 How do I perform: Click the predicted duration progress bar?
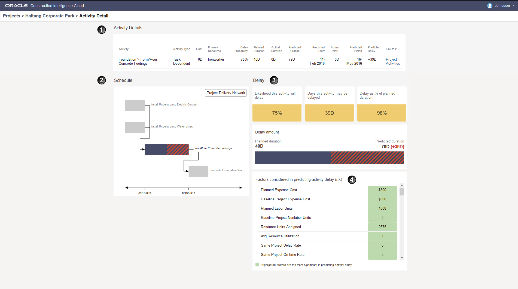click(x=330, y=157)
